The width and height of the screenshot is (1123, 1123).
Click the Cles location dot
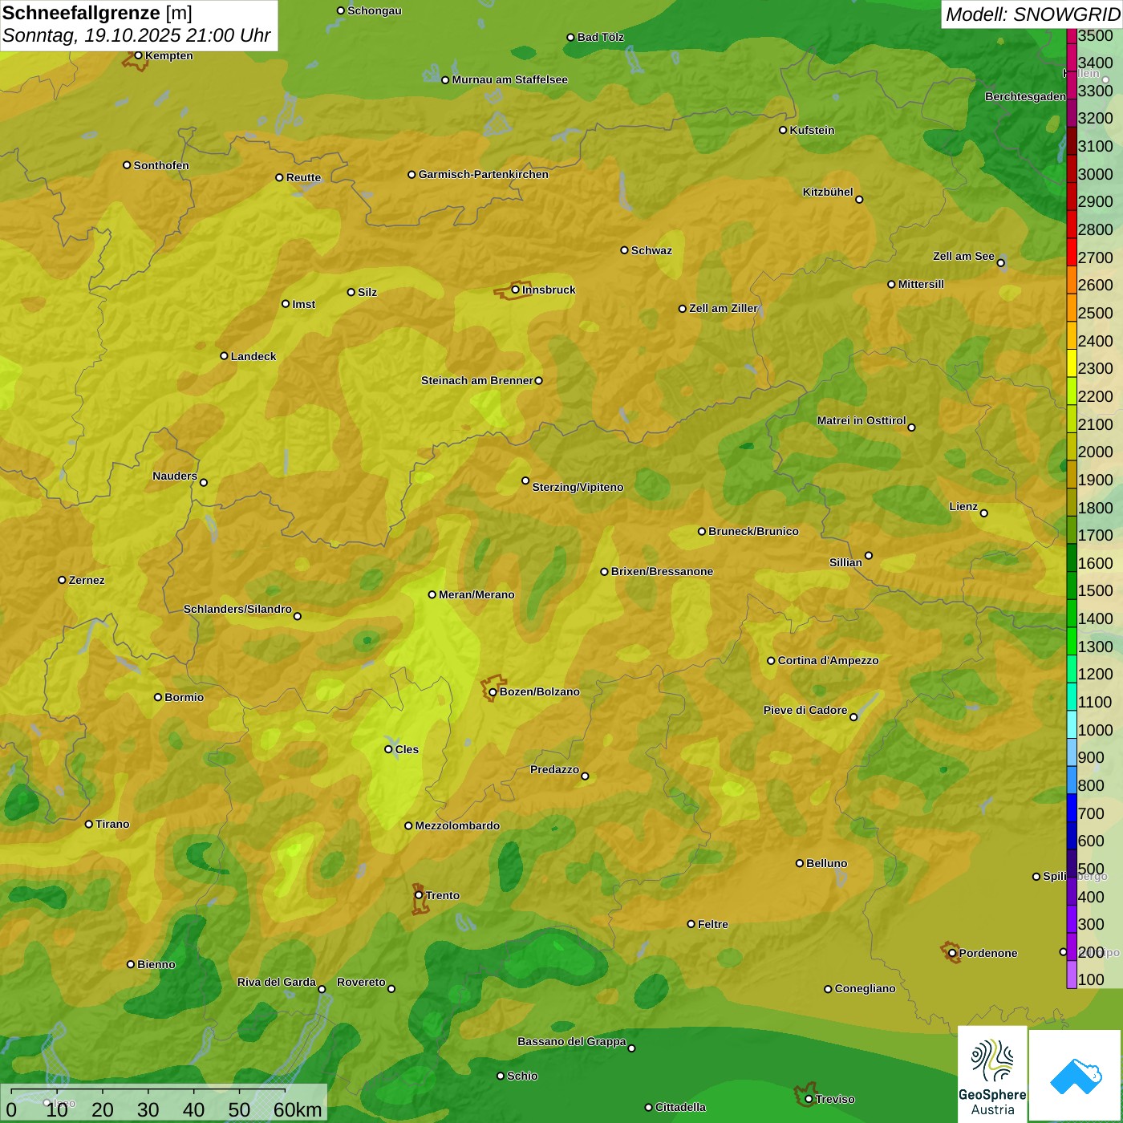388,749
